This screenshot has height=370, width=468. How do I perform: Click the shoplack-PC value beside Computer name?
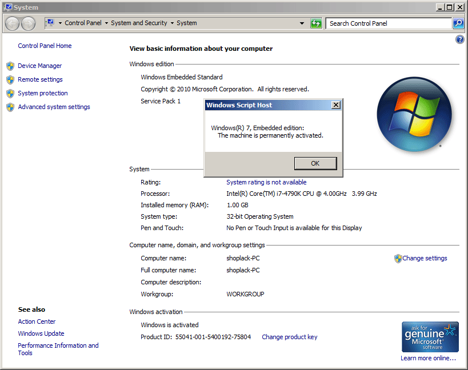click(x=243, y=258)
